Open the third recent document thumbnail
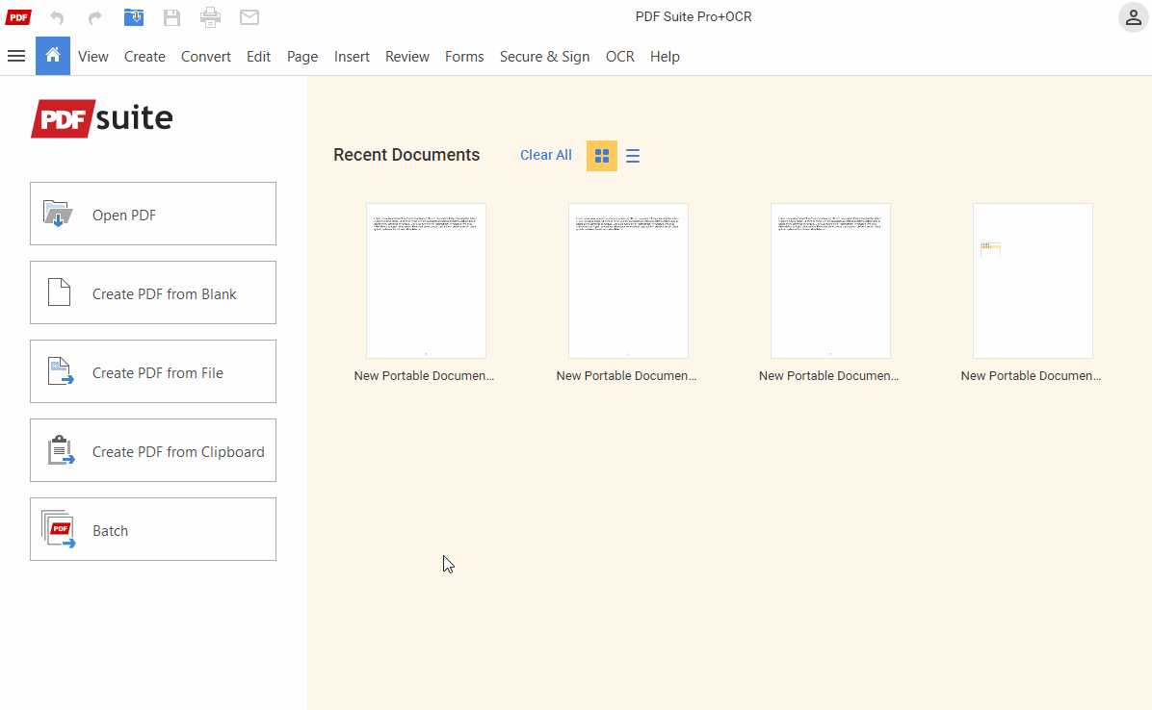This screenshot has width=1152, height=710. [x=830, y=281]
